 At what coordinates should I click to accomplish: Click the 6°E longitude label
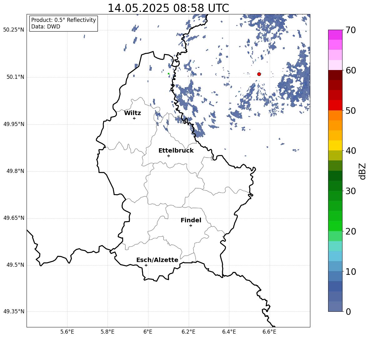(x=148, y=332)
